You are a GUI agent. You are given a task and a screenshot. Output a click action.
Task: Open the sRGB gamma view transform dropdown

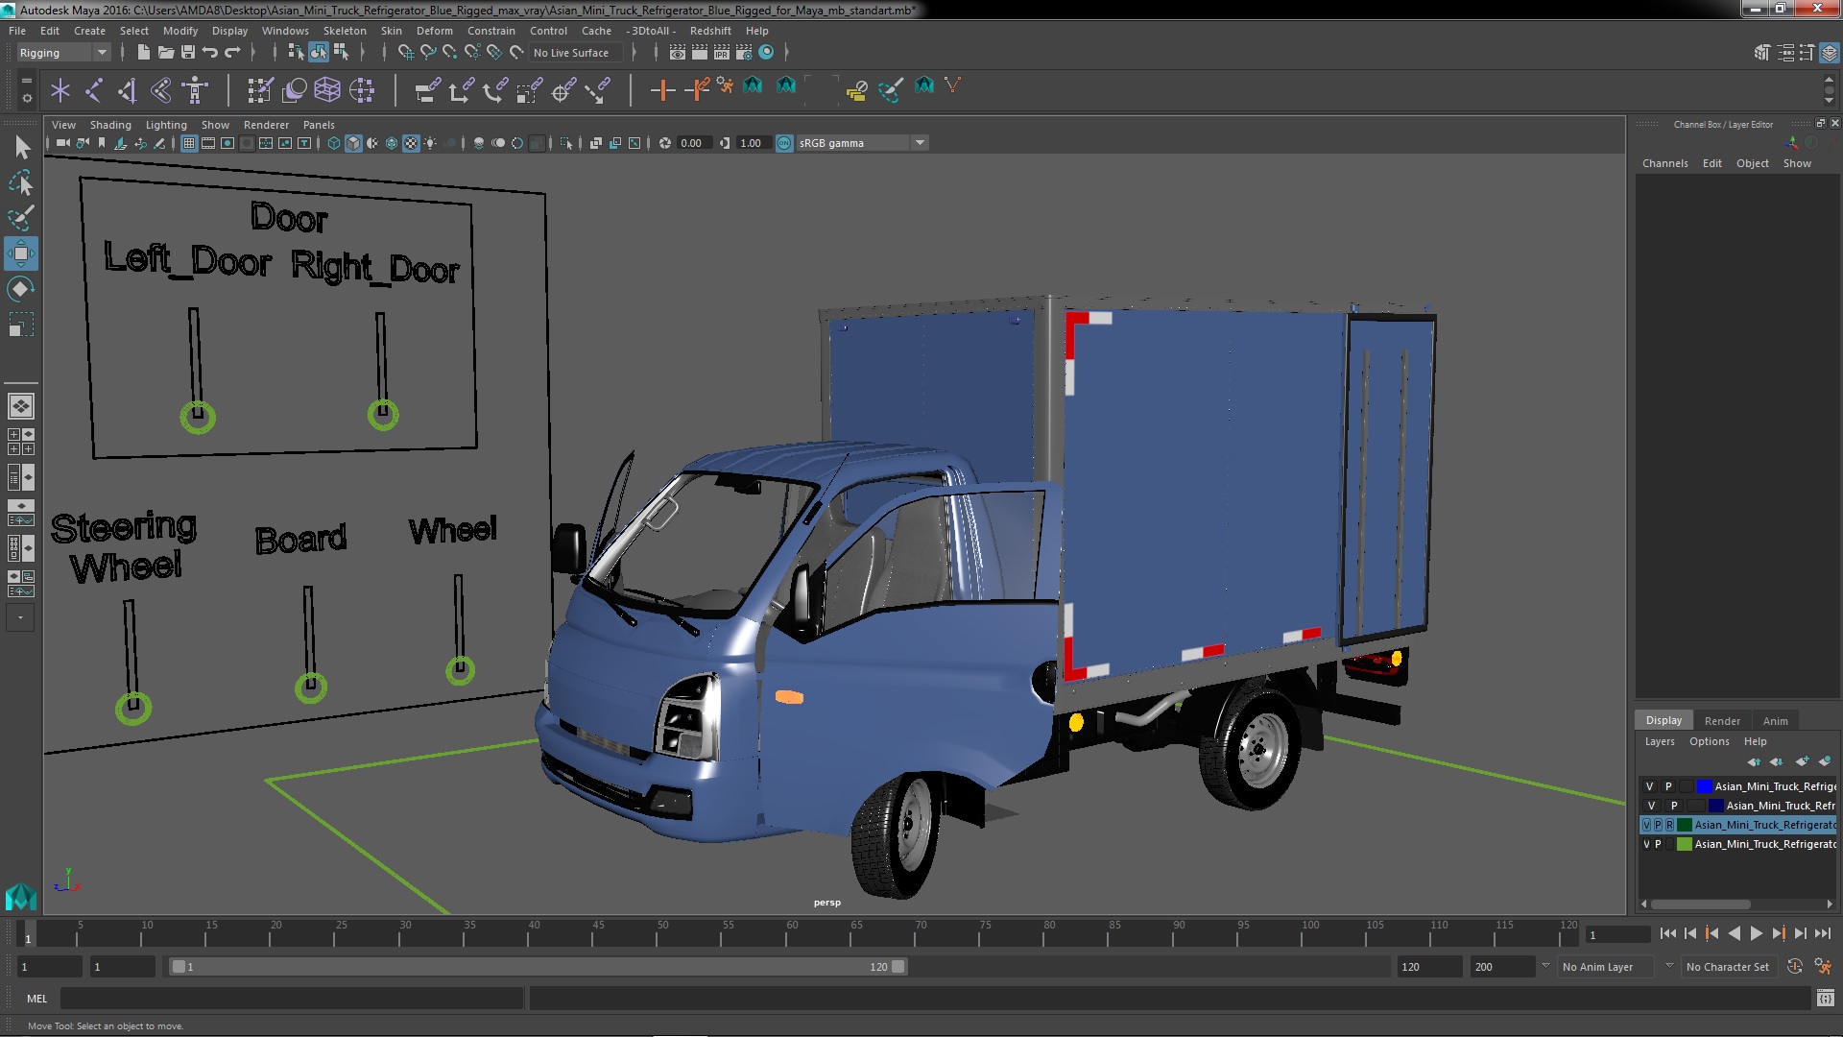(x=861, y=143)
